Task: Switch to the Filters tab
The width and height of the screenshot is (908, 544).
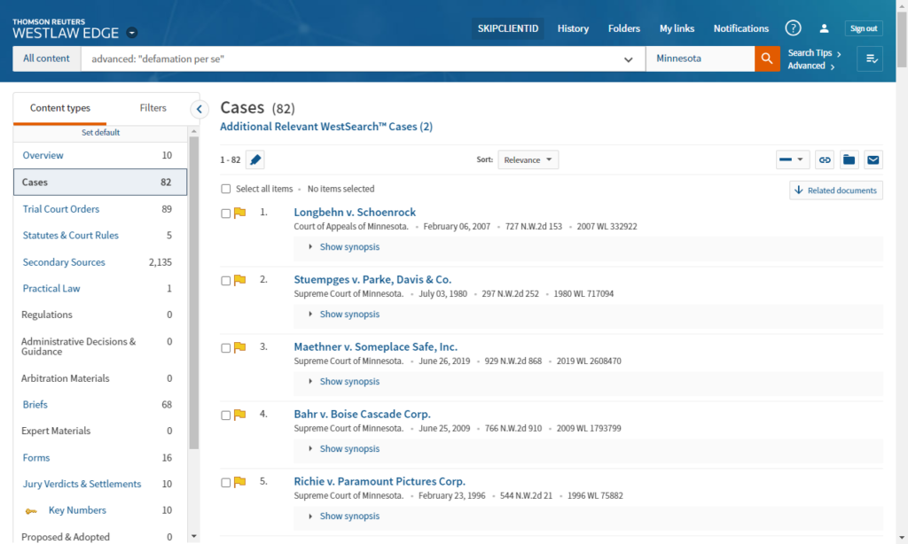Action: point(153,107)
